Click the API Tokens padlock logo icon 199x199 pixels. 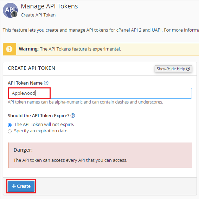(x=10, y=10)
